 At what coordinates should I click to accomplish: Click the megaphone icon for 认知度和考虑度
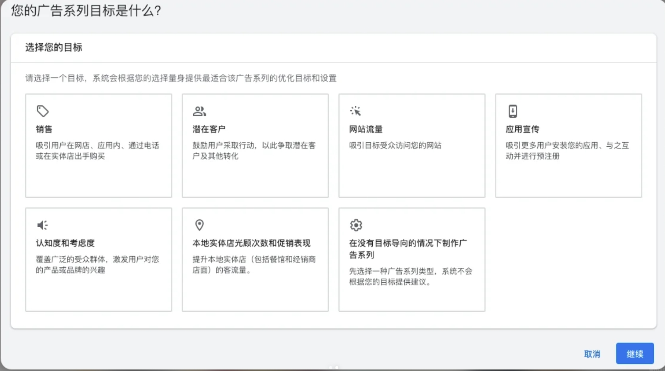point(43,225)
